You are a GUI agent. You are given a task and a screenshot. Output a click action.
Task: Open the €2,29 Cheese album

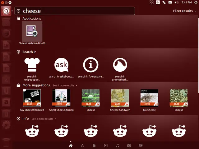pos(90,98)
